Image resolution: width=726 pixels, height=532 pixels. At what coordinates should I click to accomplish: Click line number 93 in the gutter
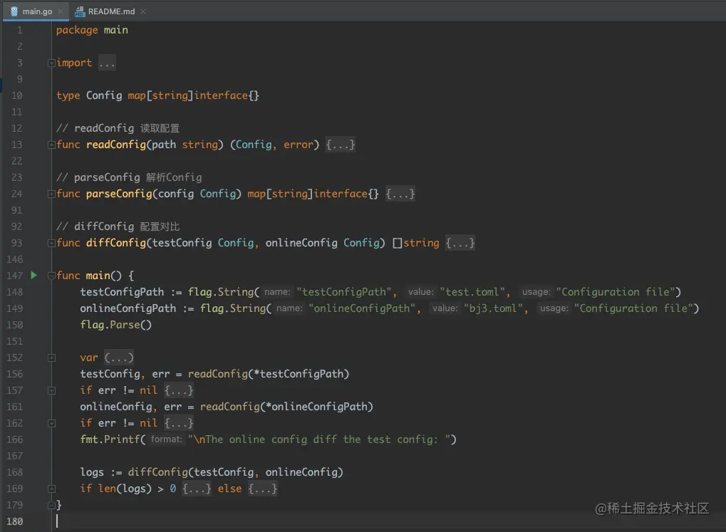tap(16, 243)
